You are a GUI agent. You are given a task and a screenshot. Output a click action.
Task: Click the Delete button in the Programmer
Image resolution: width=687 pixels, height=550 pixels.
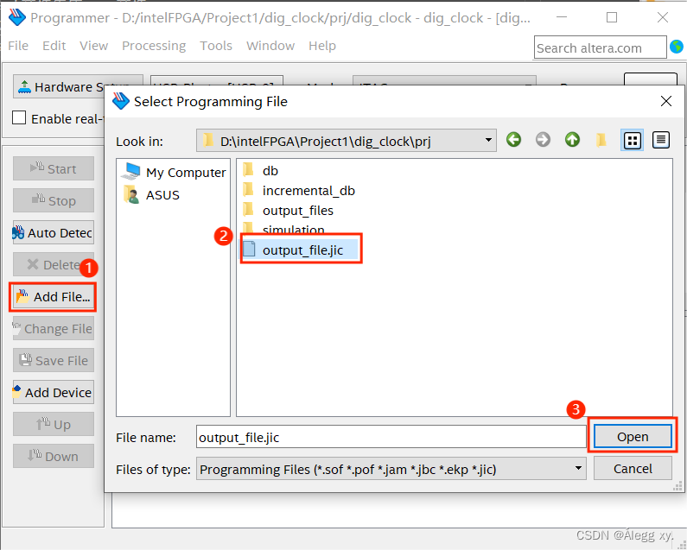pyautogui.click(x=53, y=264)
